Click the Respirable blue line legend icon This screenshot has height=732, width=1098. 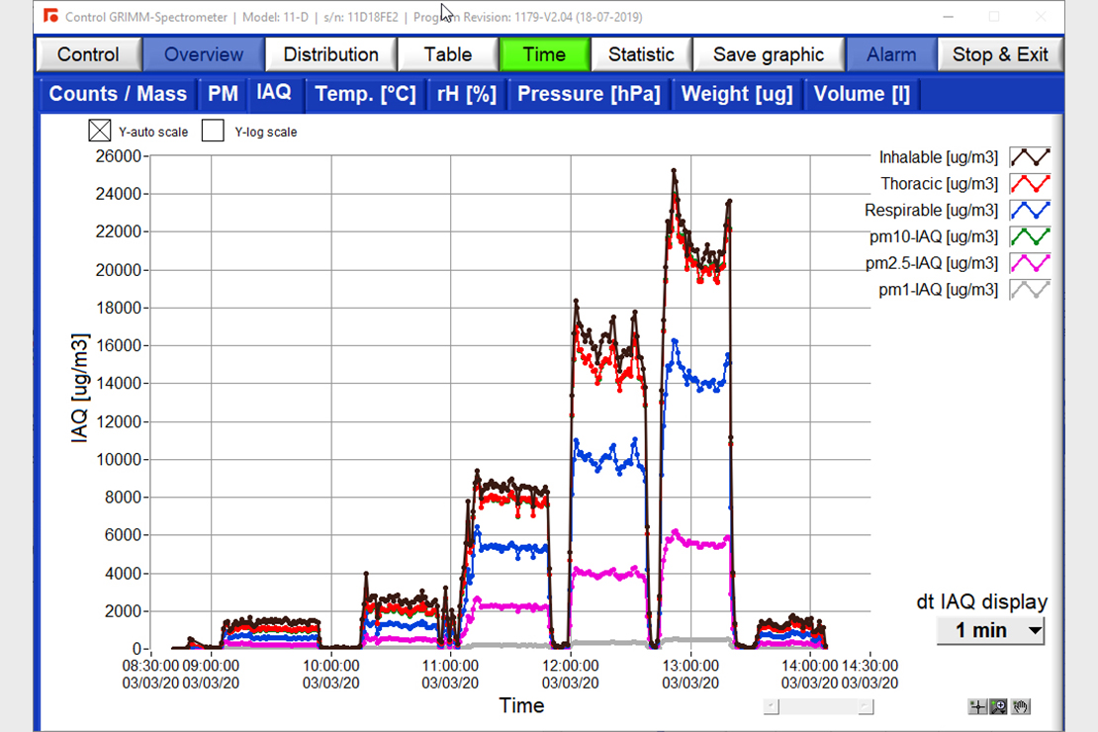(1029, 211)
